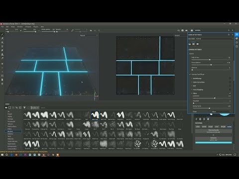Open the 3D viewport Material dropdown
The width and height of the screenshot is (239, 179).
(x=89, y=35)
